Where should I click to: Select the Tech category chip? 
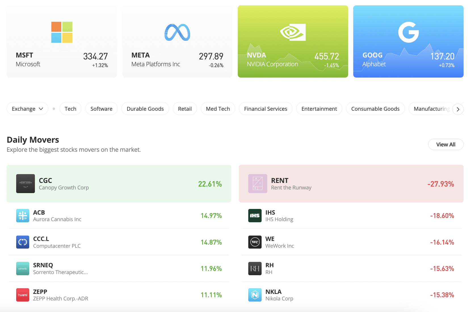pos(70,109)
